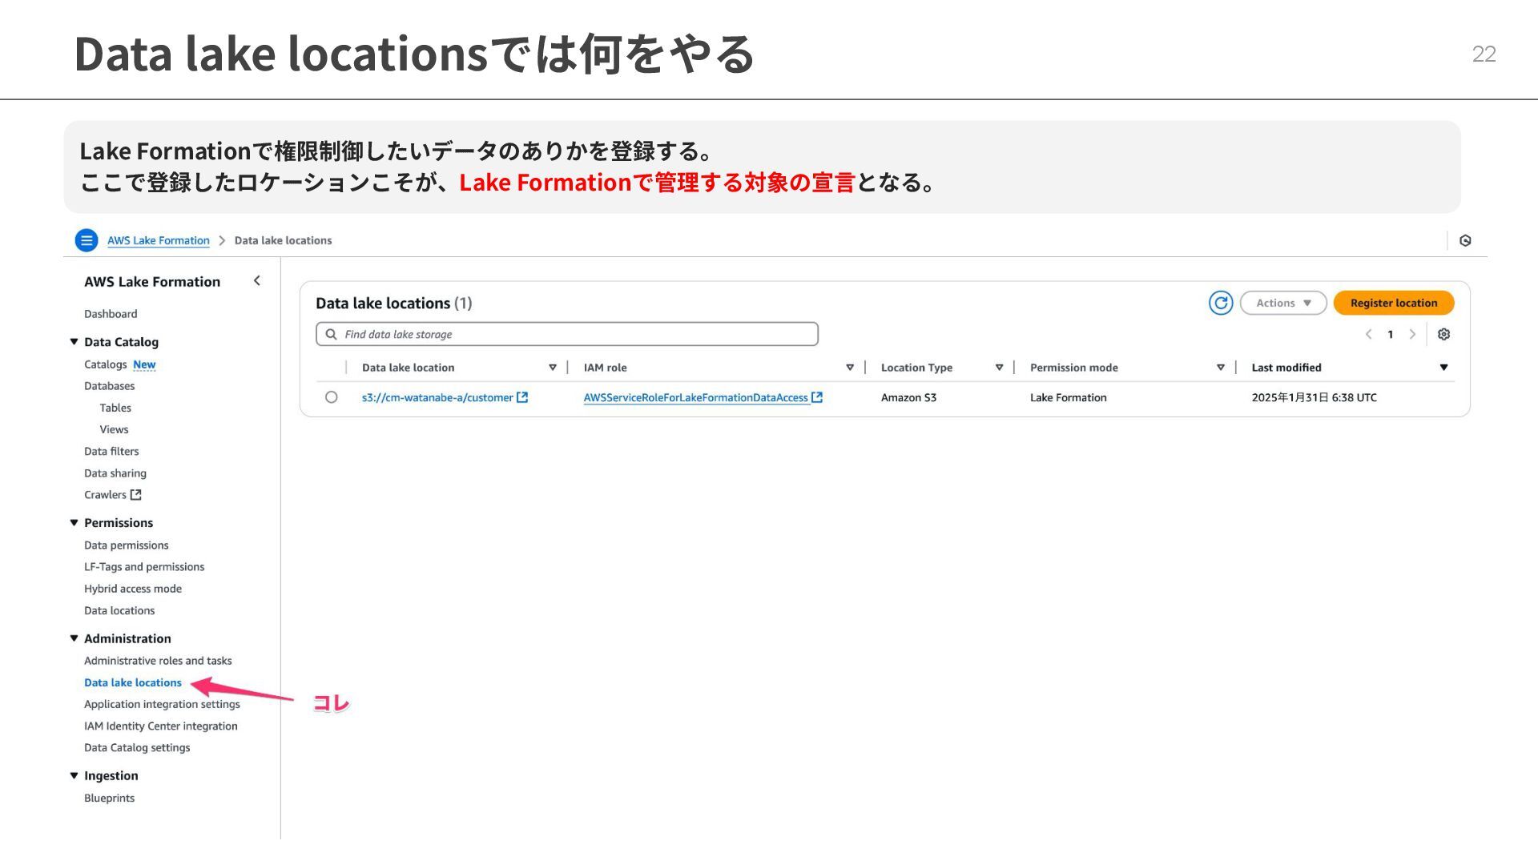Click the Data lake locations (1) heading

pyautogui.click(x=394, y=304)
